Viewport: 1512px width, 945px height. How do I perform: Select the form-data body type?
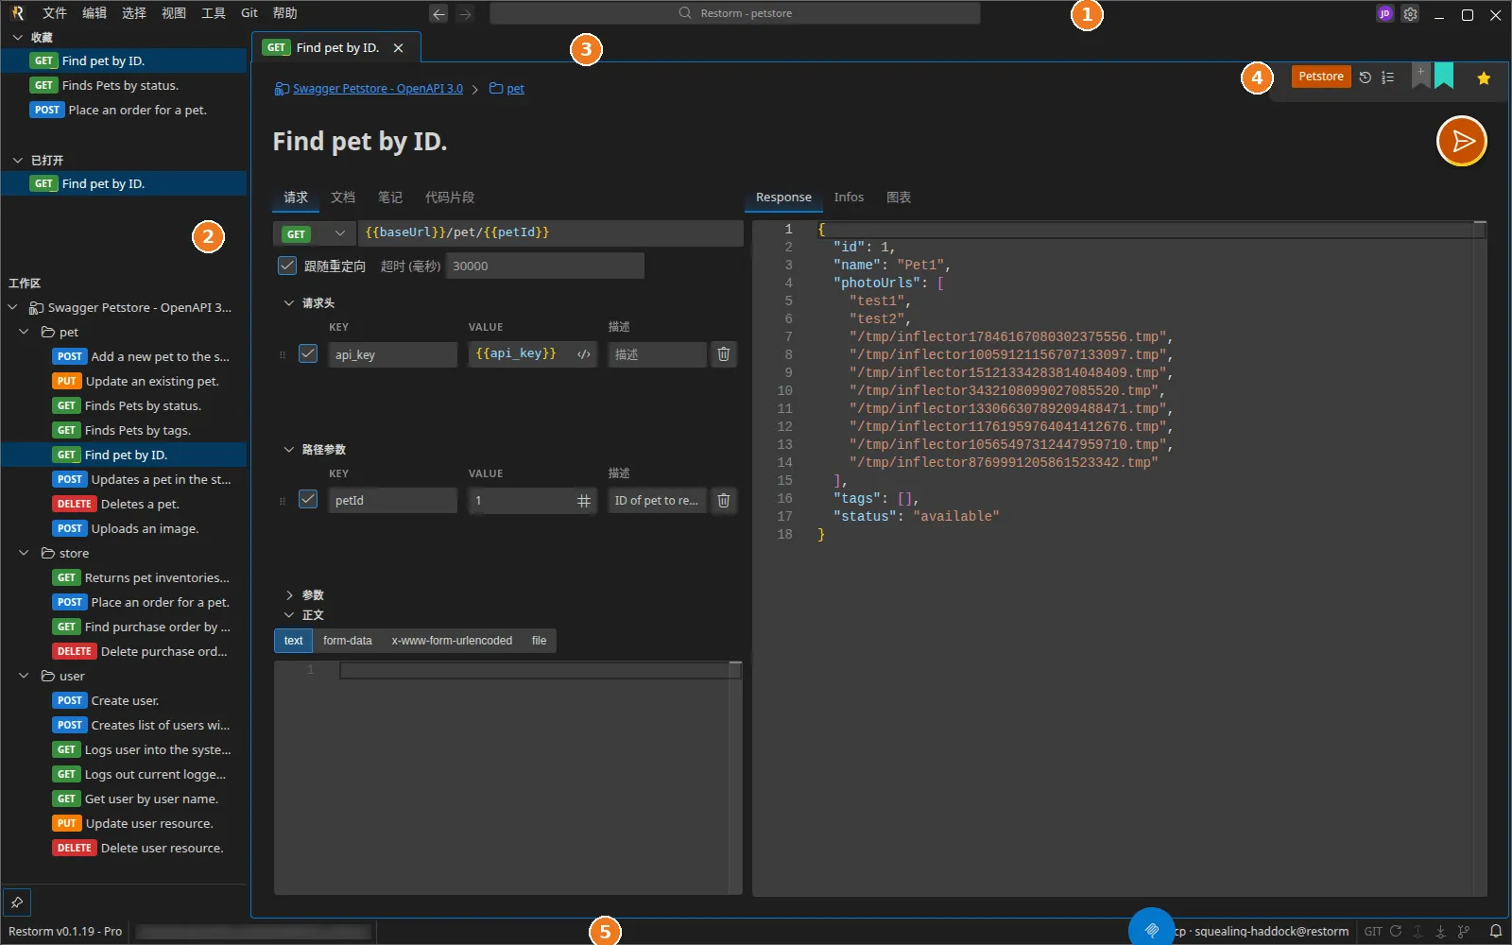[347, 641]
